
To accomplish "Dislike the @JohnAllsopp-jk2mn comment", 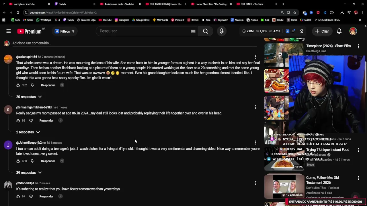I will (32, 161).
